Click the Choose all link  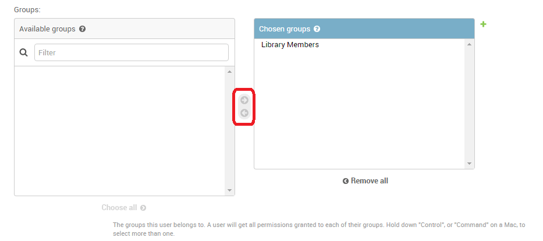pyautogui.click(x=119, y=208)
